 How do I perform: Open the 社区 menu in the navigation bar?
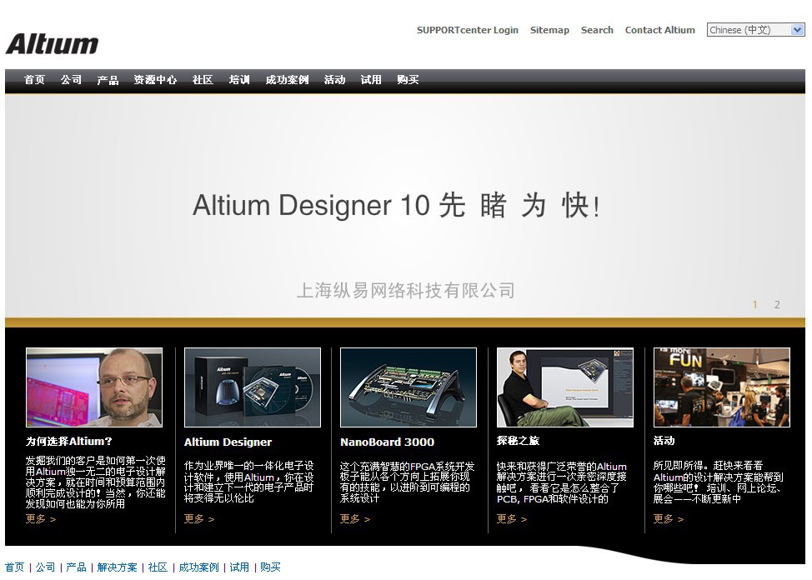click(x=203, y=80)
